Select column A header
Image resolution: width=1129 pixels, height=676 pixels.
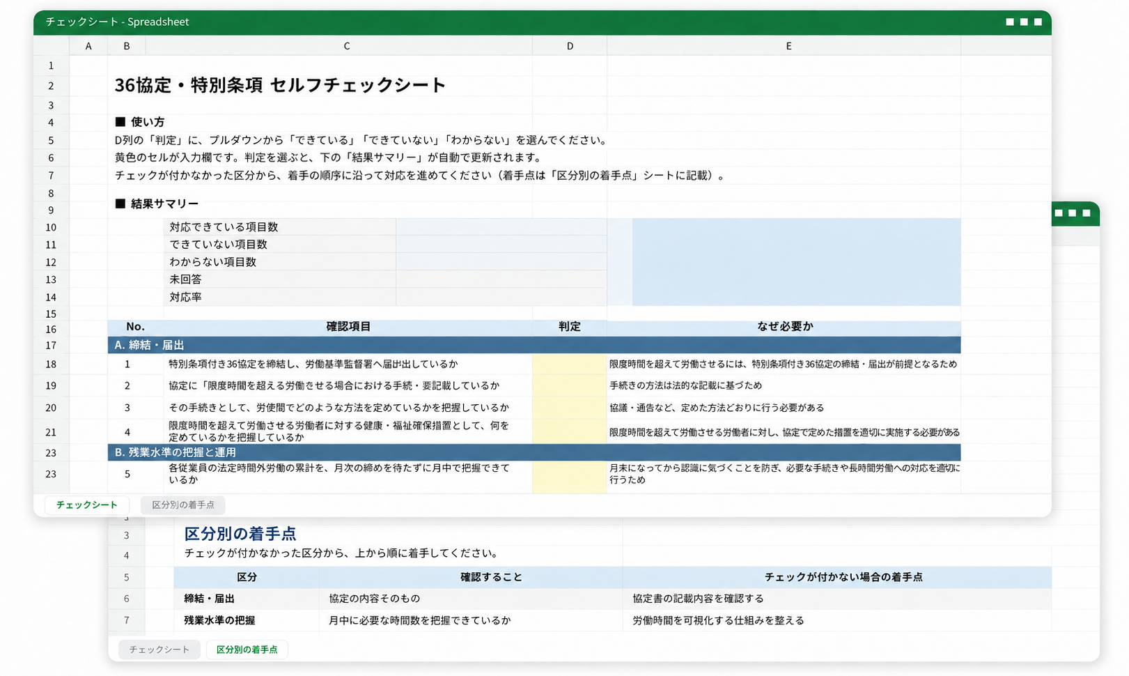[x=88, y=46]
